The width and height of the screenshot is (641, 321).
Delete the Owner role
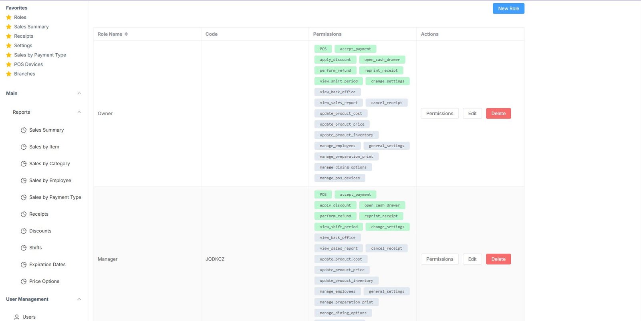(498, 114)
